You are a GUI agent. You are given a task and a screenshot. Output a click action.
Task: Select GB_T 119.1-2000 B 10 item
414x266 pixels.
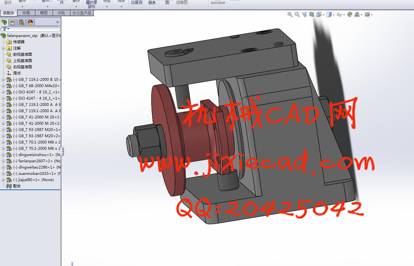[37, 79]
